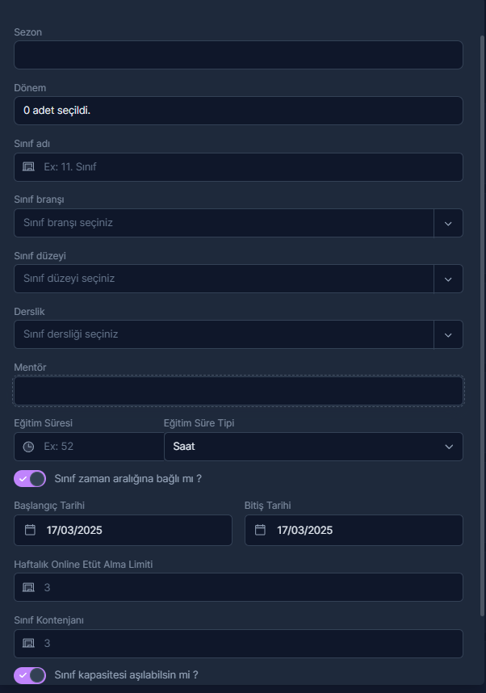Click into the Mentör field

tap(239, 391)
